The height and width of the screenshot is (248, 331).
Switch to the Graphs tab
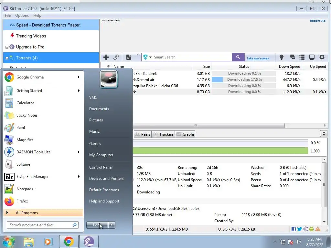[x=185, y=134]
